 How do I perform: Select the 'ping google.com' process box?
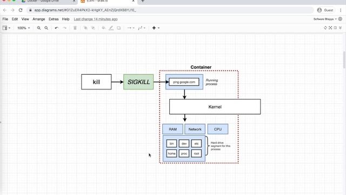coord(184,82)
